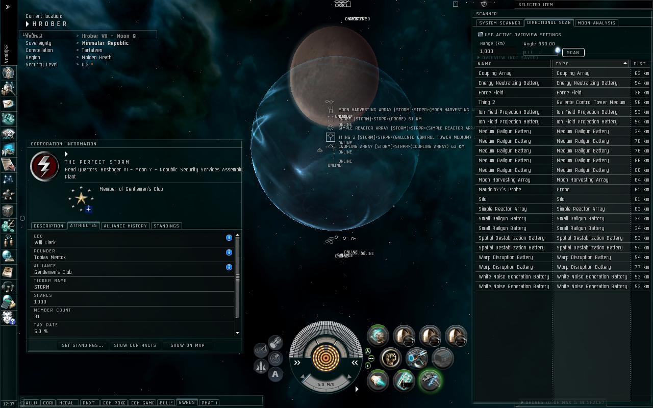
Task: Open the Minmatar Republic sovereignty link
Action: [105, 43]
